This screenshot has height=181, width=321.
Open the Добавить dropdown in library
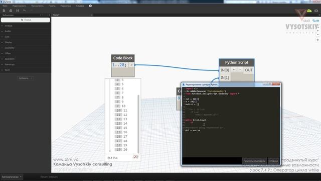pyautogui.click(x=25, y=78)
